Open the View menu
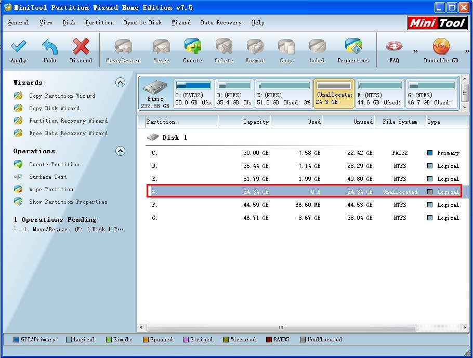The image size is (473, 358). 46,23
